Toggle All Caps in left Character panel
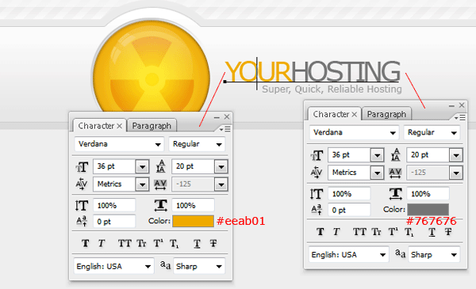 (x=125, y=243)
